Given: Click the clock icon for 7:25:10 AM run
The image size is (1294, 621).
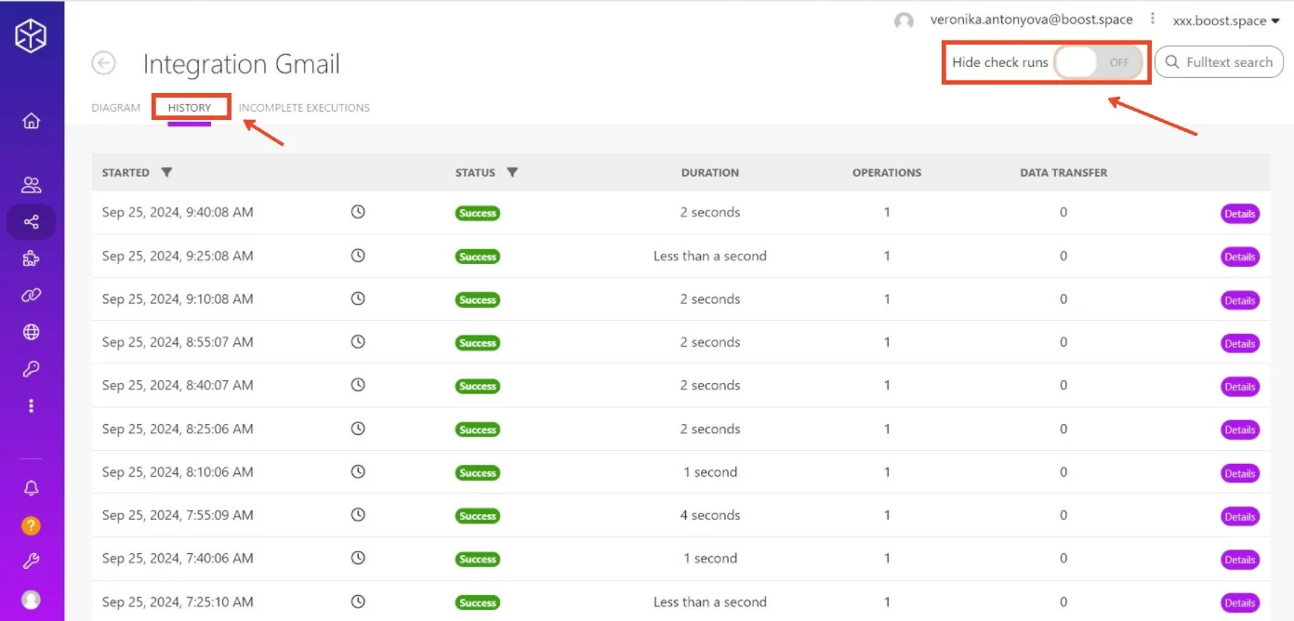Looking at the screenshot, I should [x=358, y=601].
